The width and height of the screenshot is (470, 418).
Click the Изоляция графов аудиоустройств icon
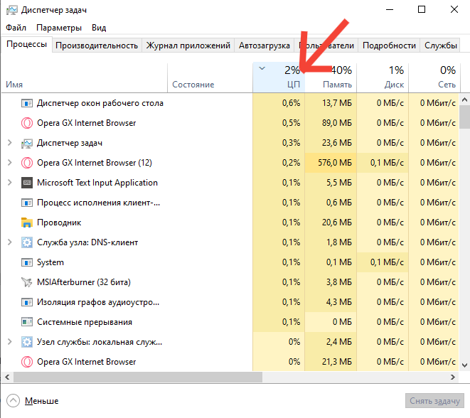tap(27, 302)
